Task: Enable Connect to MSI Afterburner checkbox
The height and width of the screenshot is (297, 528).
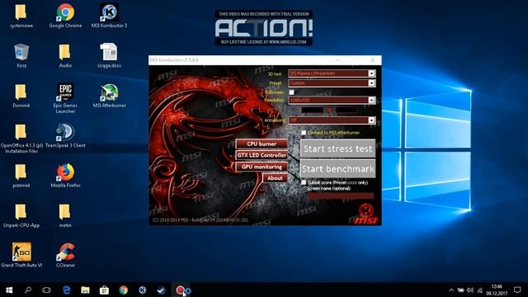Action: pyautogui.click(x=304, y=133)
